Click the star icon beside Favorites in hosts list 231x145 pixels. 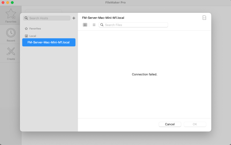(26, 29)
